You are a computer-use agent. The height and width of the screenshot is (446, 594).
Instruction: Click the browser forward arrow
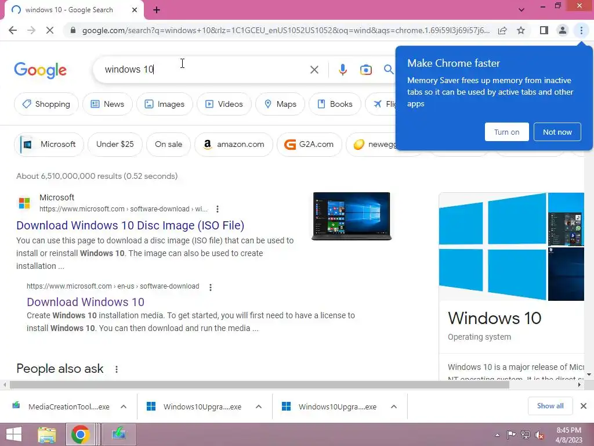(31, 30)
